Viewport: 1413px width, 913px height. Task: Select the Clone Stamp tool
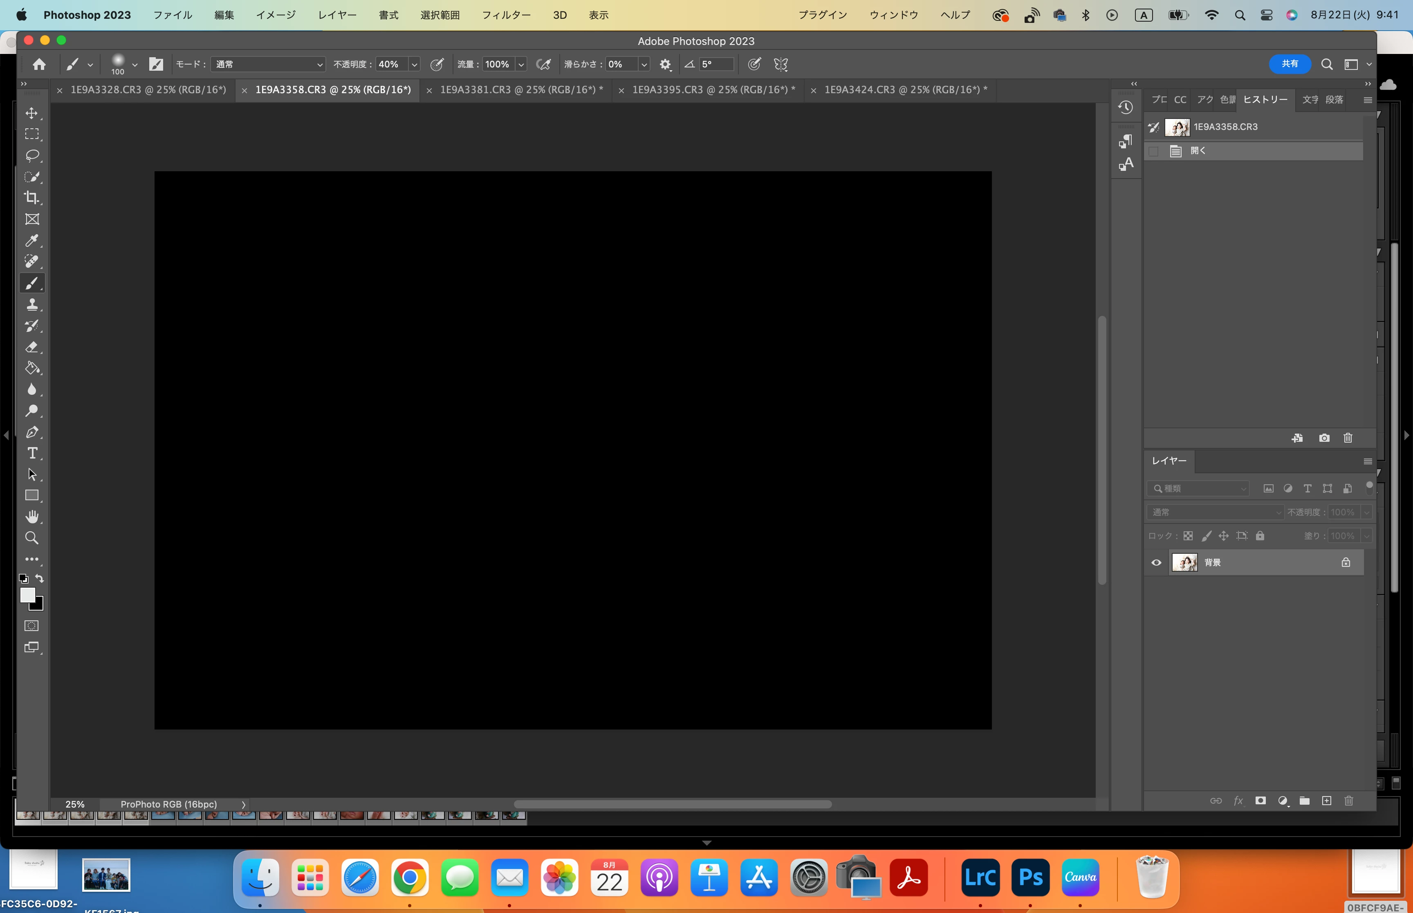pyautogui.click(x=32, y=304)
